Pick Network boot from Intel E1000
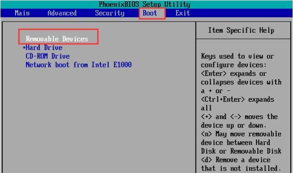 click(79, 65)
